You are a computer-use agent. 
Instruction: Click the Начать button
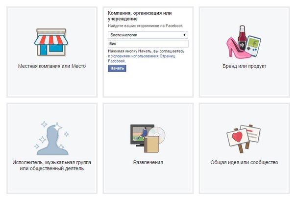pyautogui.click(x=117, y=68)
